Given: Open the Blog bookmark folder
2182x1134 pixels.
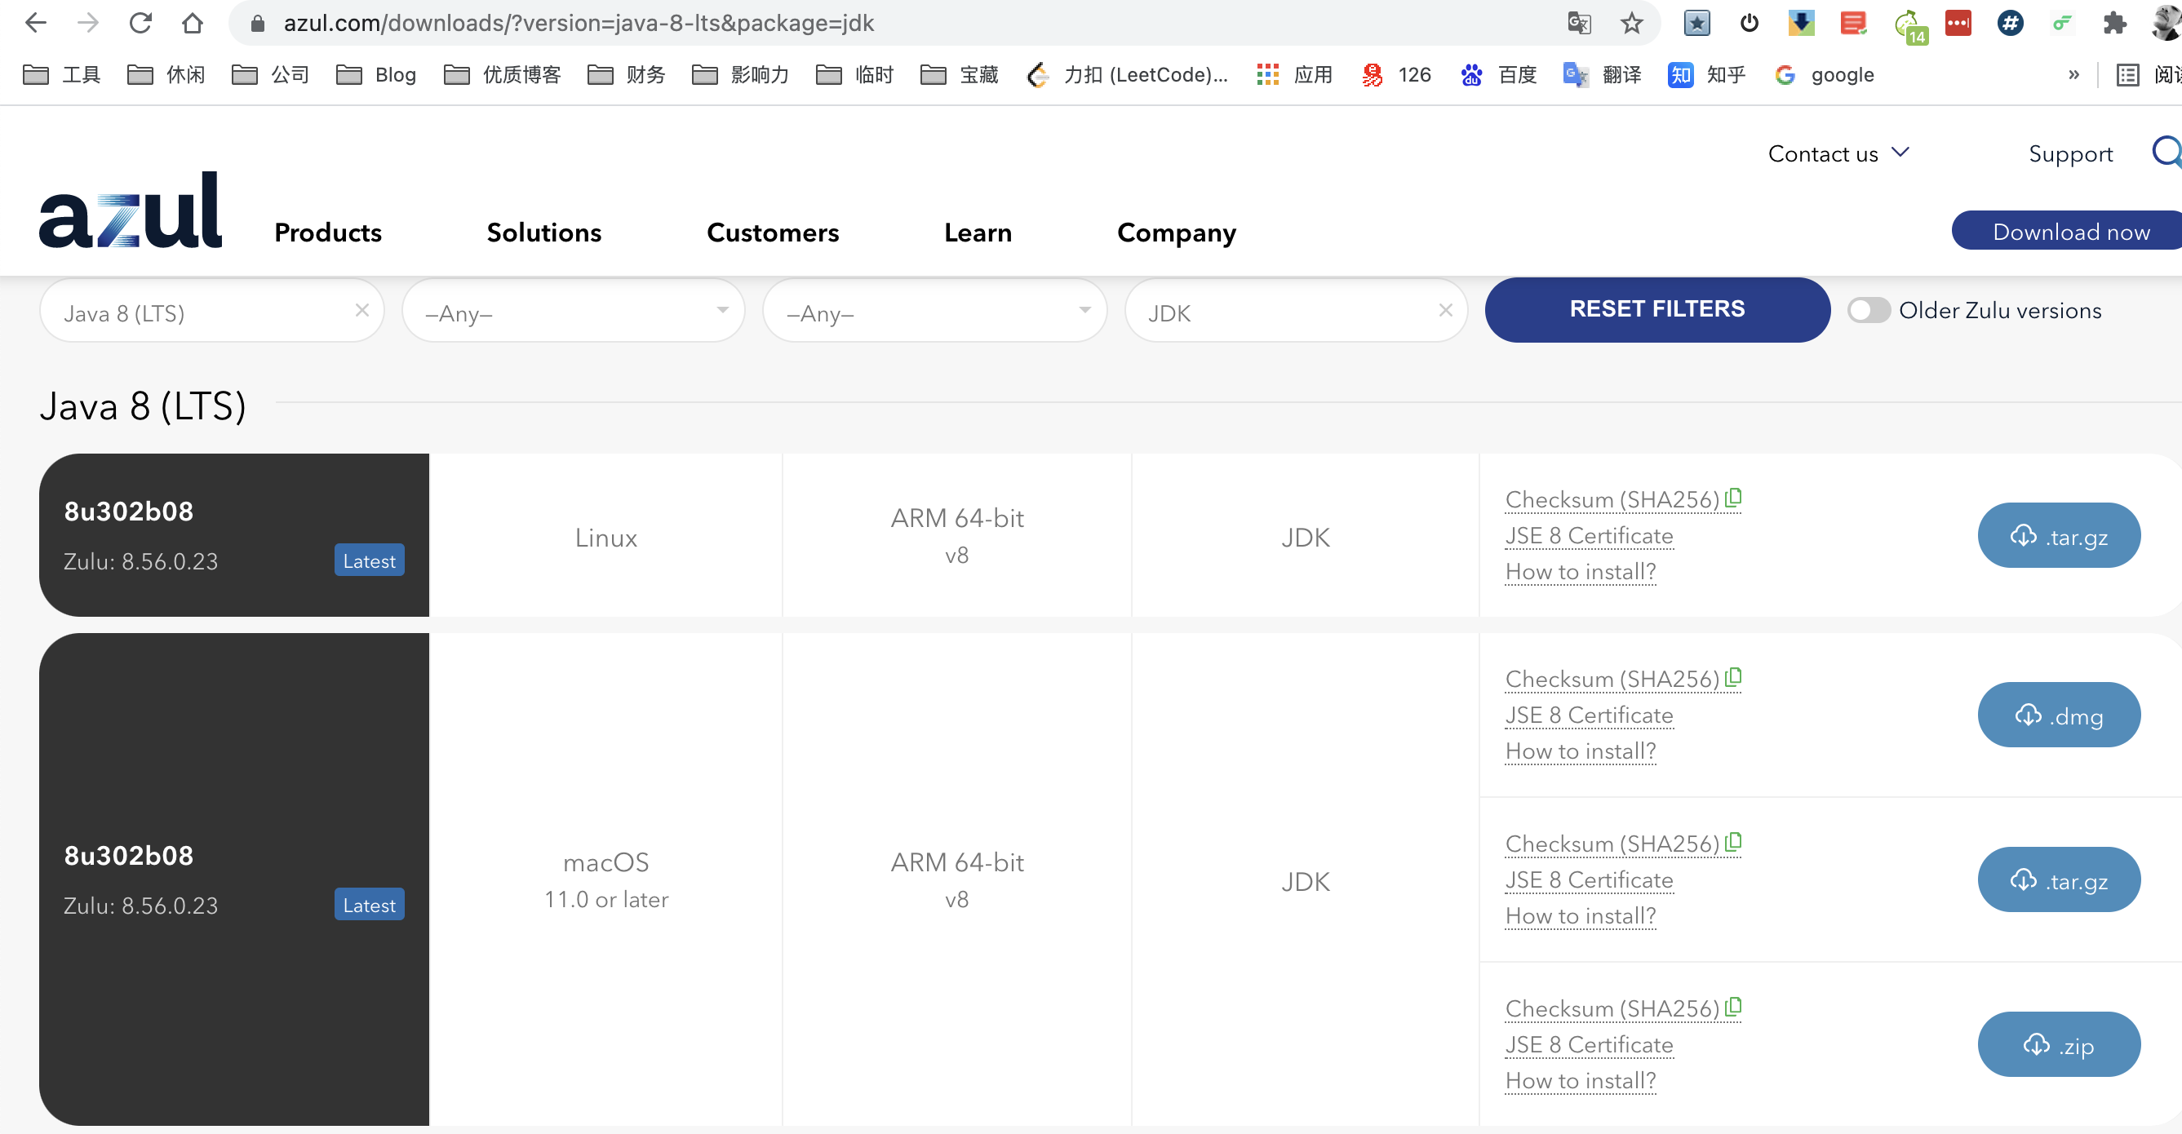Looking at the screenshot, I should pyautogui.click(x=376, y=74).
